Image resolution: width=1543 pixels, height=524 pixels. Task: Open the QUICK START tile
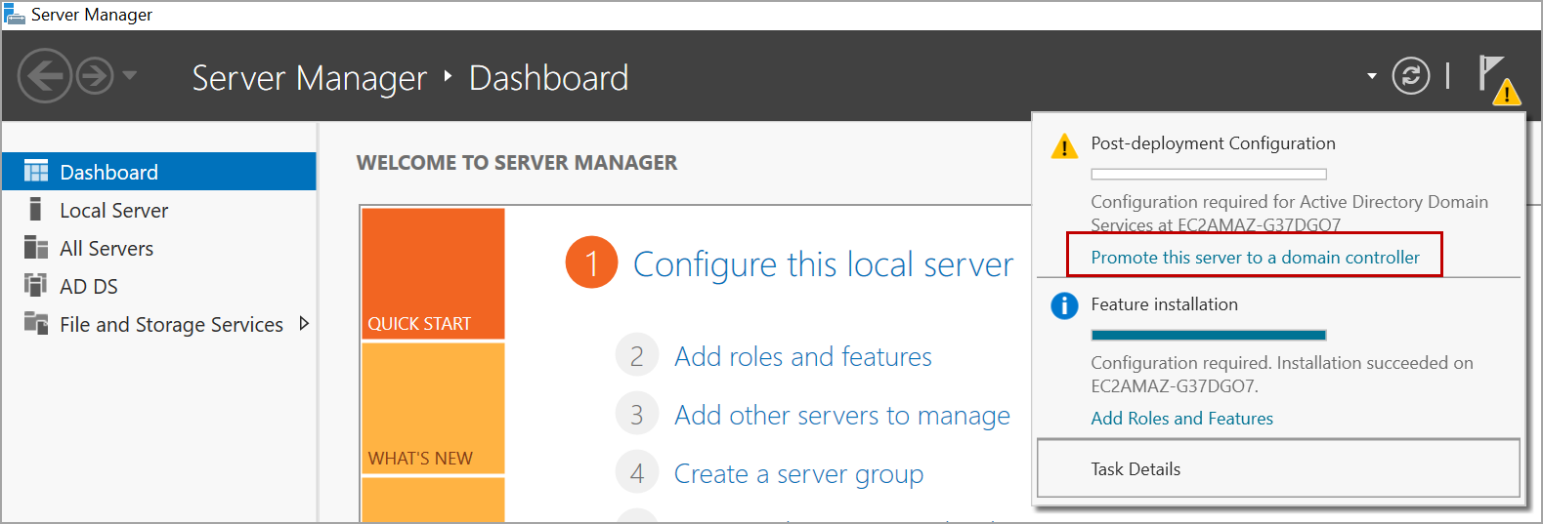(x=433, y=273)
